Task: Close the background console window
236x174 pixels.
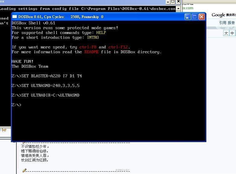Action: click(x=178, y=2)
